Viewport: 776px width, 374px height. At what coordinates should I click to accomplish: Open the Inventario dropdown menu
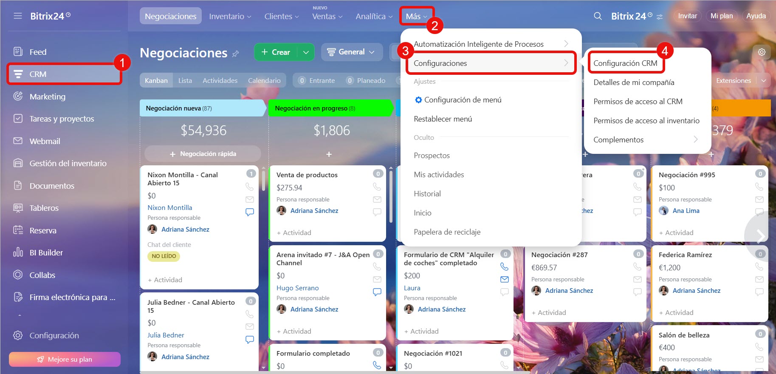230,16
